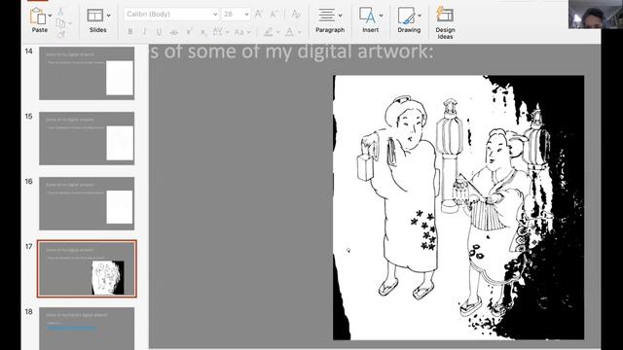The width and height of the screenshot is (623, 350).
Task: Click the Slides label text
Action: pos(97,30)
